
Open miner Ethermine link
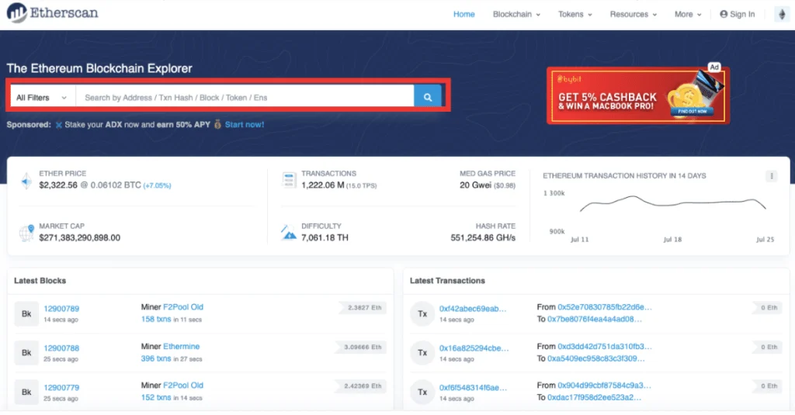182,347
